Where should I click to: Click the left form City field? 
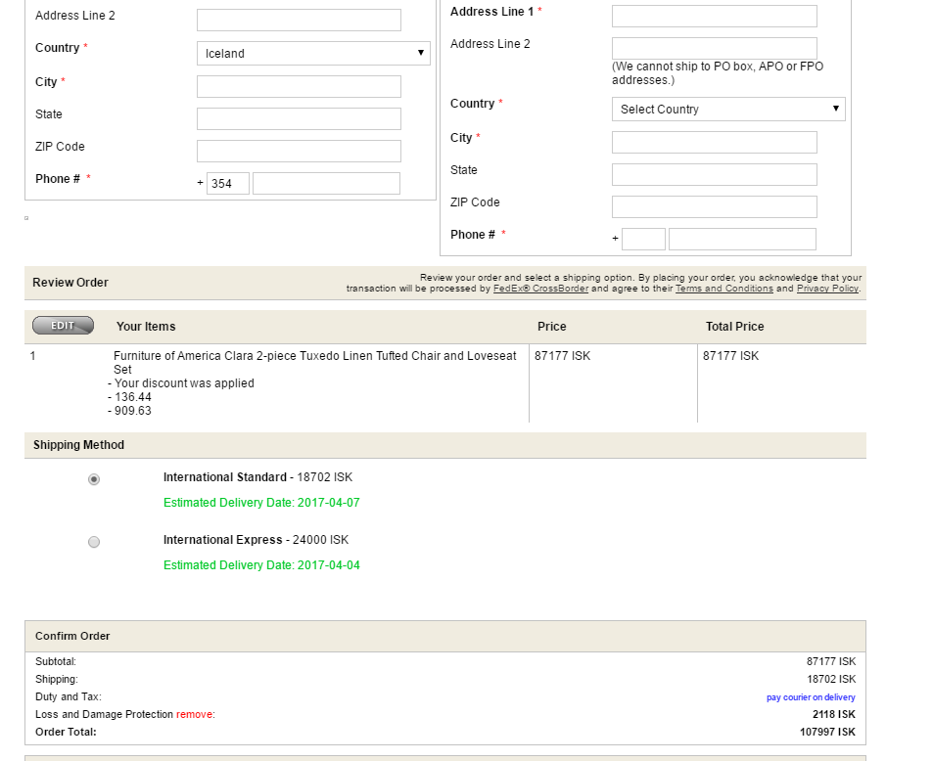(299, 86)
